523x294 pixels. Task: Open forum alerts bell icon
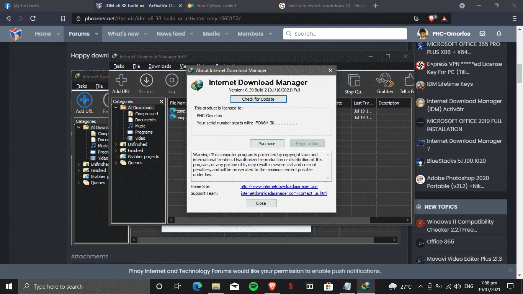coord(499,34)
